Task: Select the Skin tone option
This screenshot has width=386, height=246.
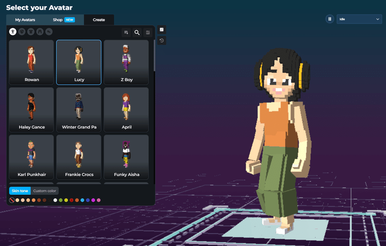Action: 20,191
